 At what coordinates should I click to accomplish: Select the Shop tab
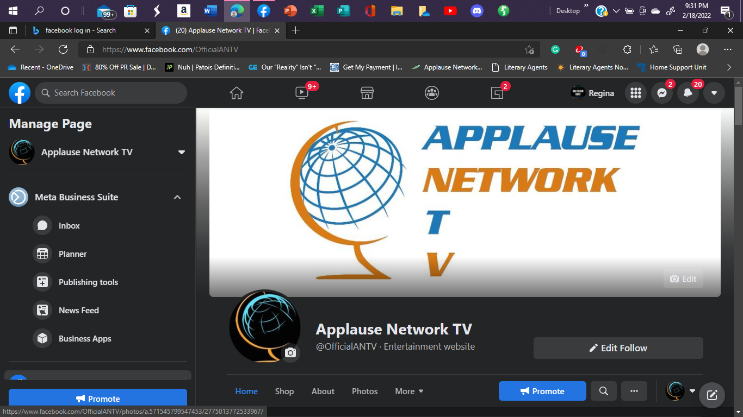pyautogui.click(x=284, y=391)
